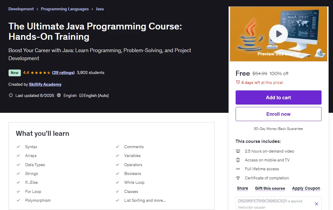Image resolution: width=333 pixels, height=210 pixels.
Task: Click the star rating icons
Action: tap(40, 73)
